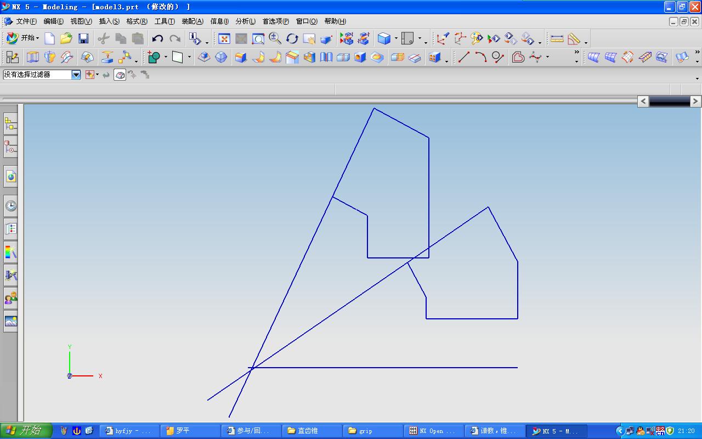
Task: Expand the rendering style cube dropdown arrow
Action: click(x=396, y=38)
